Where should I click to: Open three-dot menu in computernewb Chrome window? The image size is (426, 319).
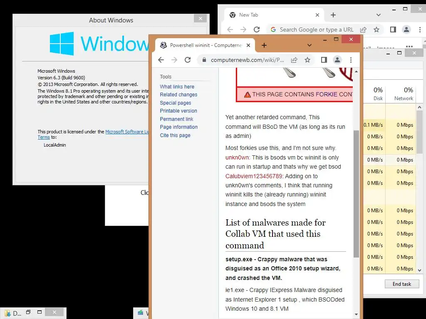[351, 60]
